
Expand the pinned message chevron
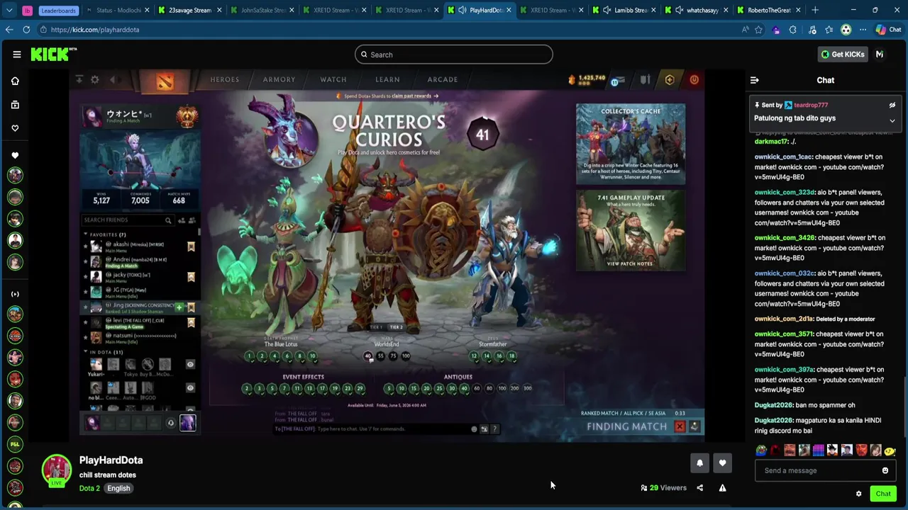pyautogui.click(x=892, y=120)
